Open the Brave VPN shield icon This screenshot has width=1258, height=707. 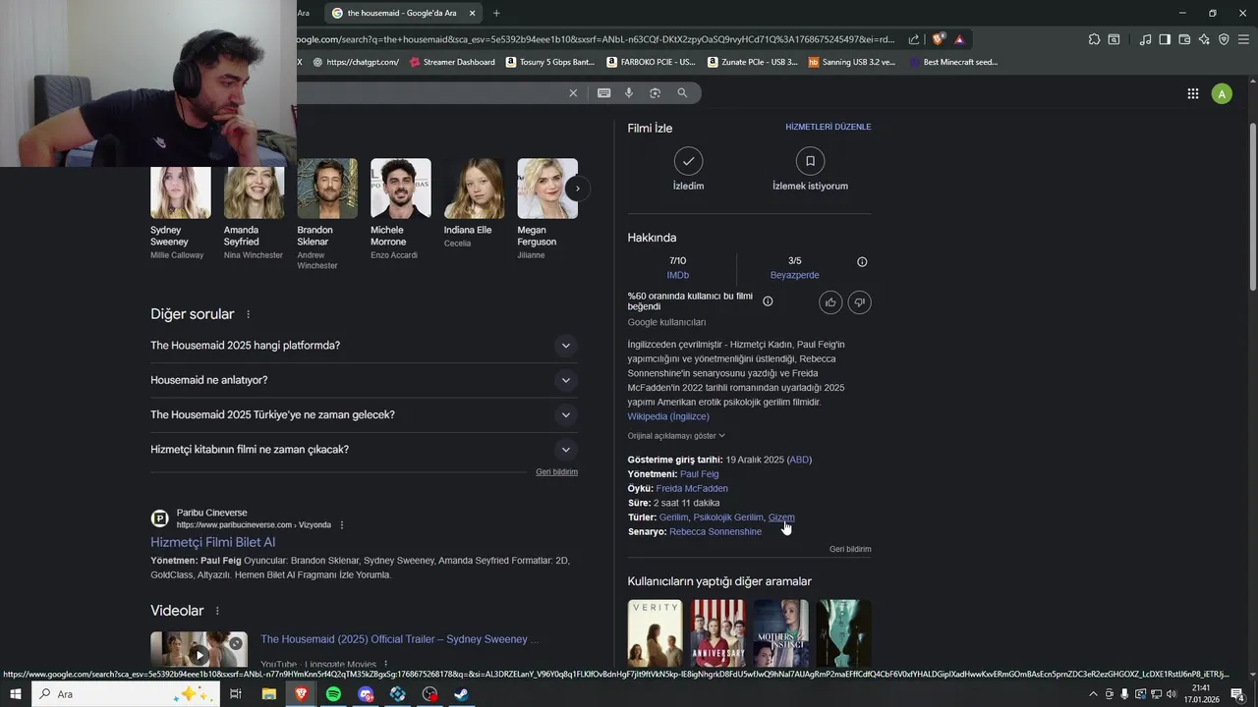click(x=1224, y=39)
